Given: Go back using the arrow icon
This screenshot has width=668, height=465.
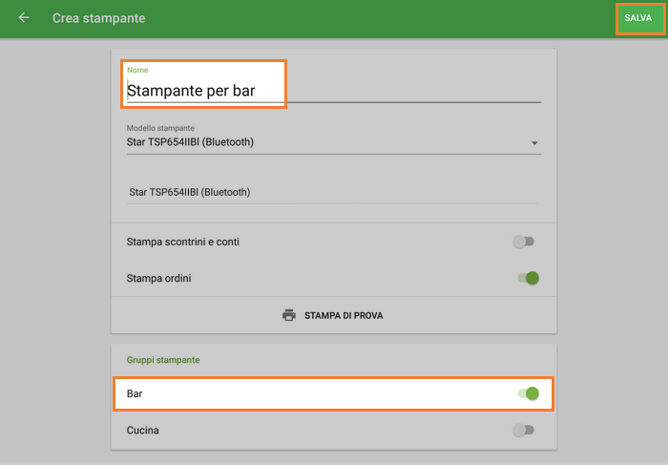Looking at the screenshot, I should pos(24,18).
